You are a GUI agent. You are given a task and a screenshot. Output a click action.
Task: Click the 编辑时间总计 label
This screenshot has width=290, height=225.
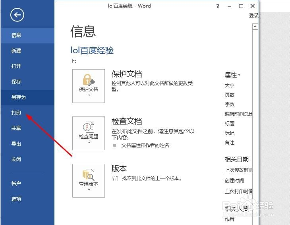[238, 114]
